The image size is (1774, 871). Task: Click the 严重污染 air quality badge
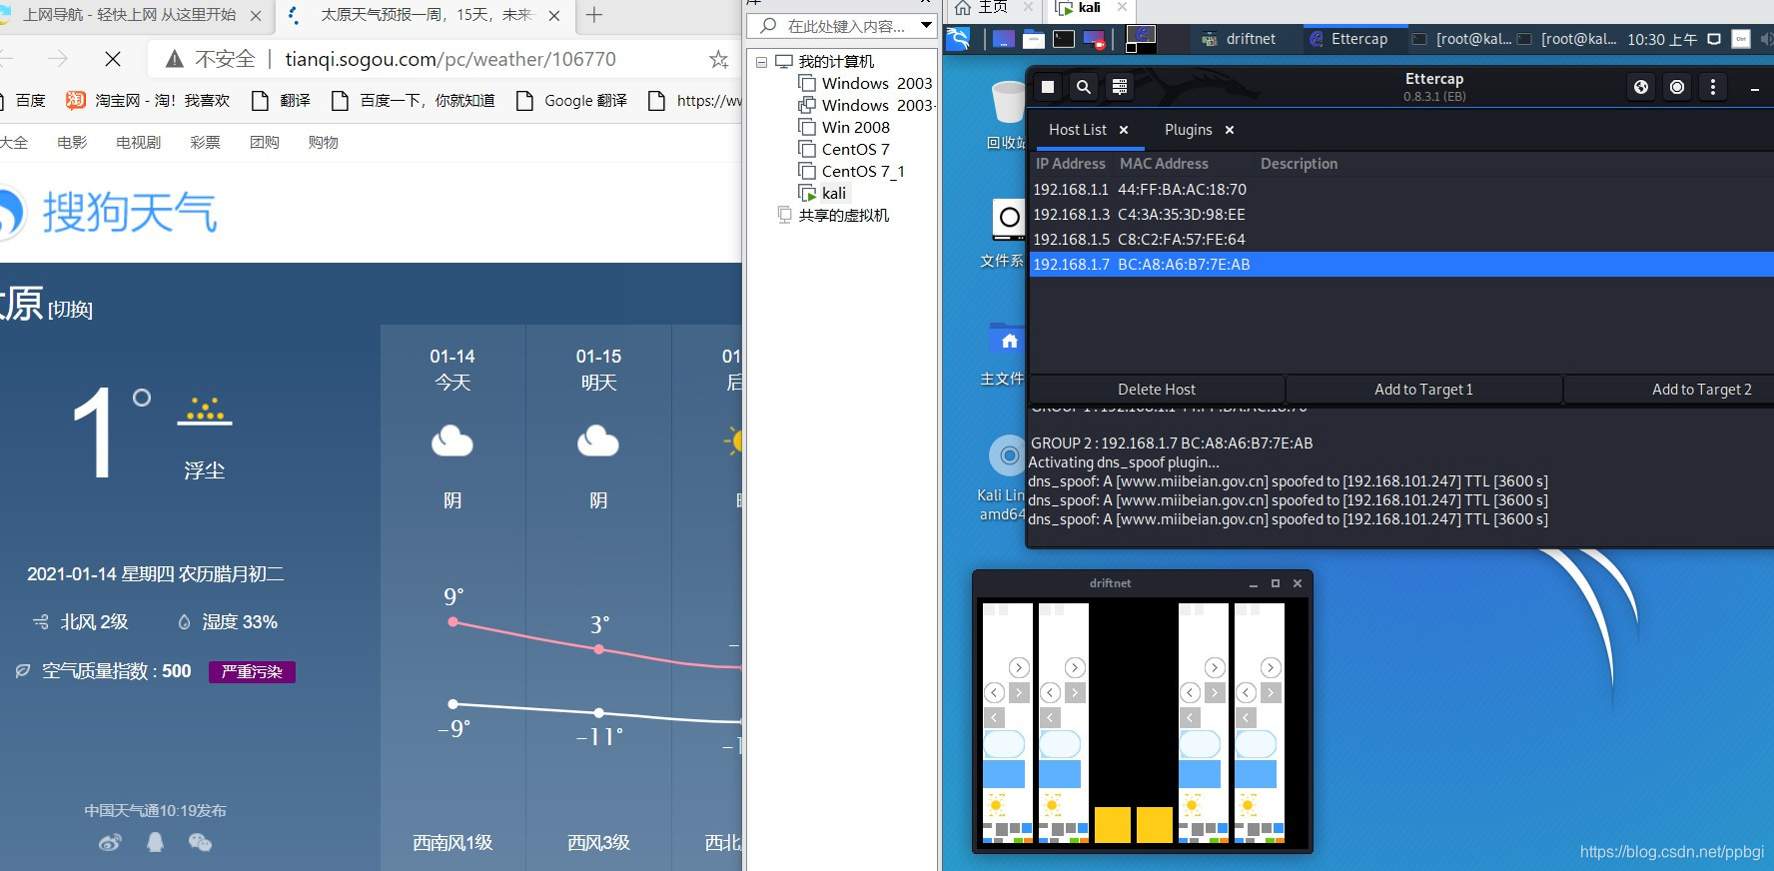(x=252, y=672)
